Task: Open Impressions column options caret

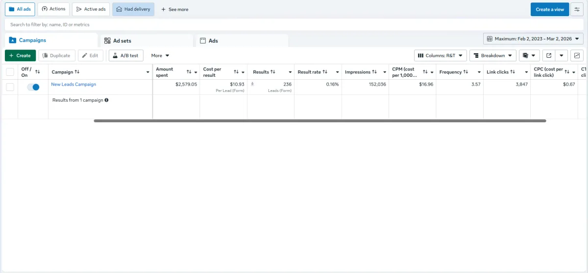Action: (x=385, y=72)
